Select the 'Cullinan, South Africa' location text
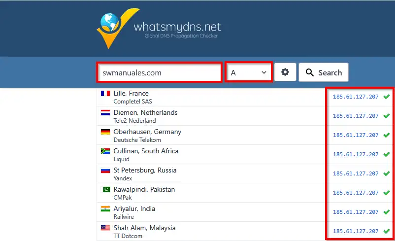The image size is (395, 241). (x=146, y=151)
